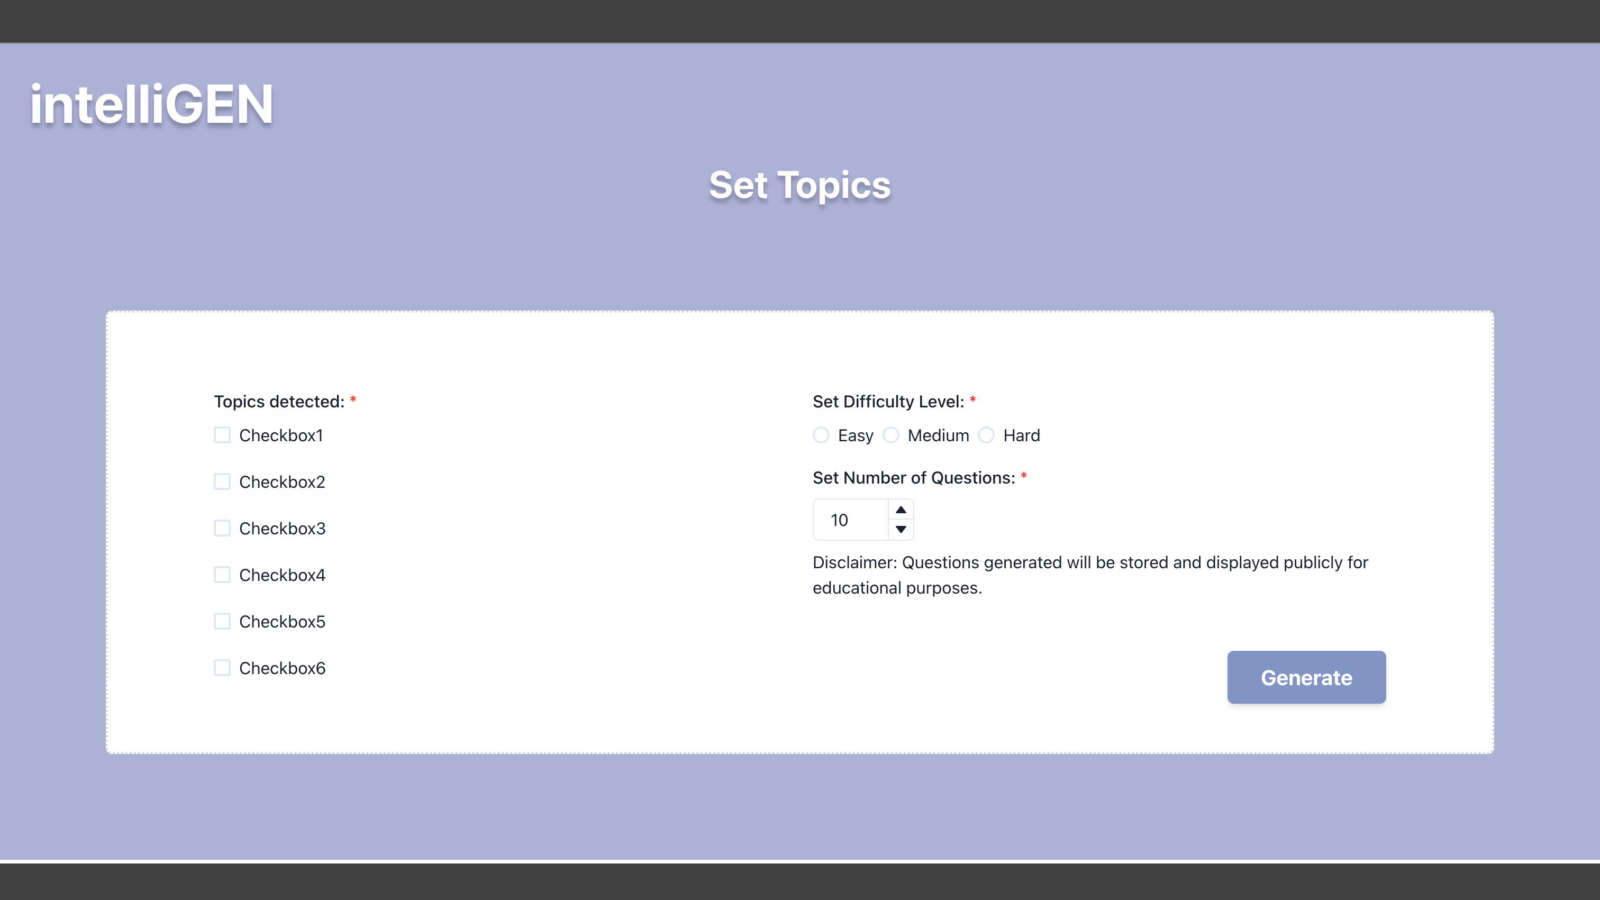
Task: Click the Topics detected label
Action: point(279,402)
